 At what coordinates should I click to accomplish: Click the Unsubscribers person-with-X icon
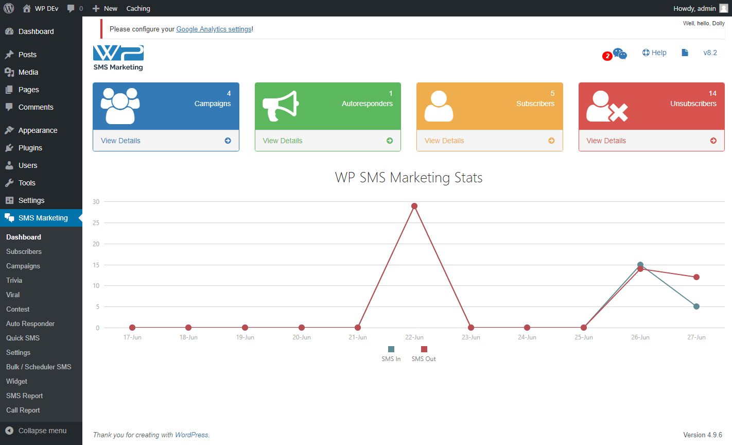click(607, 106)
